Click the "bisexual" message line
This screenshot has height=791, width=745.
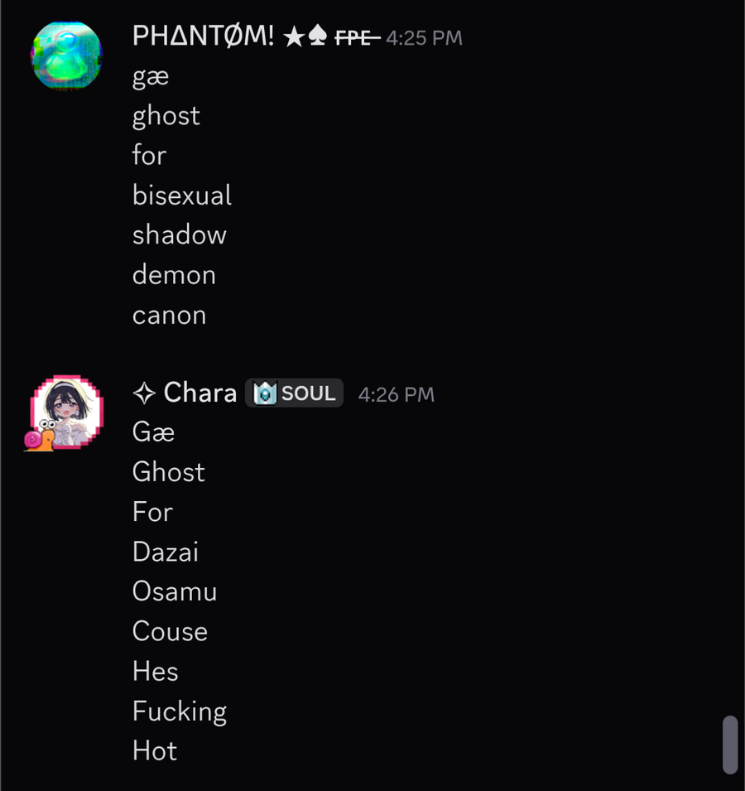tap(182, 195)
